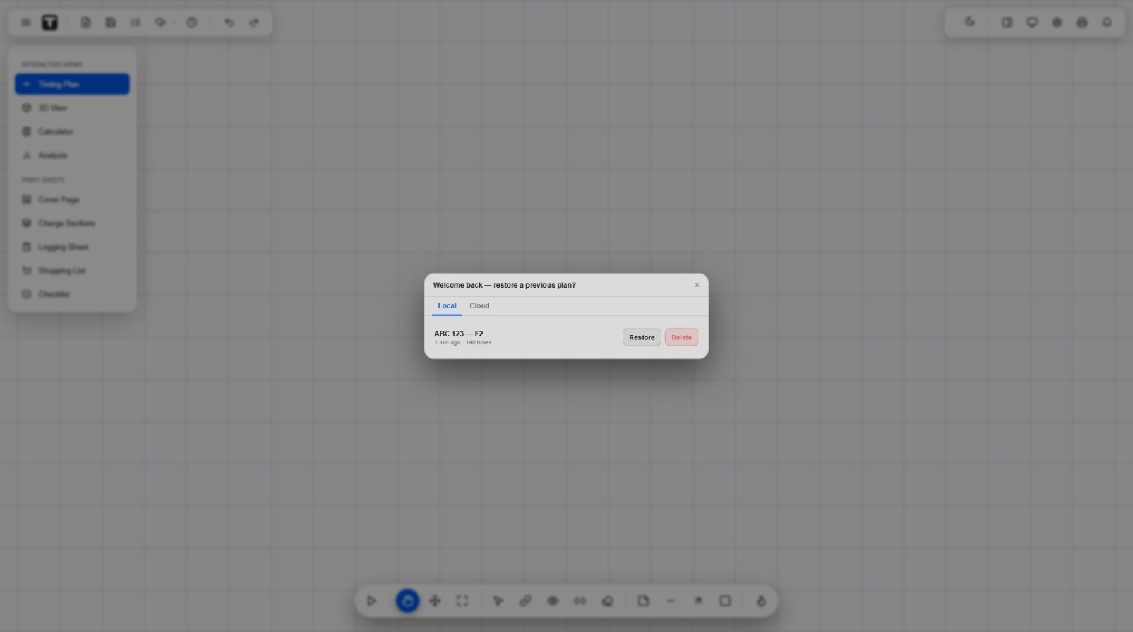Open the Logging Sheet entry
The image size is (1133, 632).
click(72, 247)
